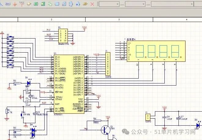The height and width of the screenshot is (140, 202).
Task: Open the middle empty toolbar combo box
Action: (x=135, y=4)
